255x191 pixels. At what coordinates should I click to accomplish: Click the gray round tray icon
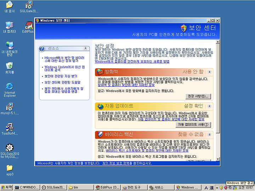point(230,187)
